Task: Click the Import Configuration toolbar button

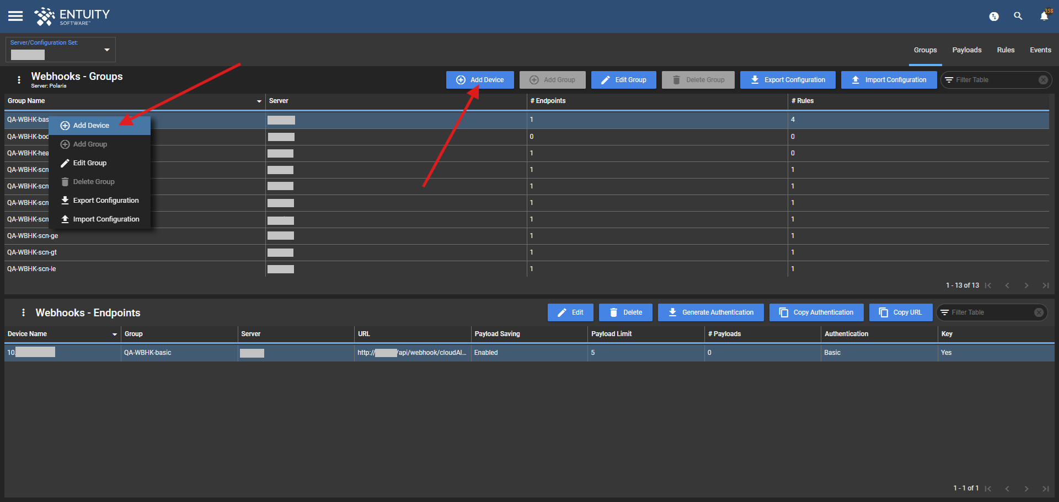Action: point(889,80)
